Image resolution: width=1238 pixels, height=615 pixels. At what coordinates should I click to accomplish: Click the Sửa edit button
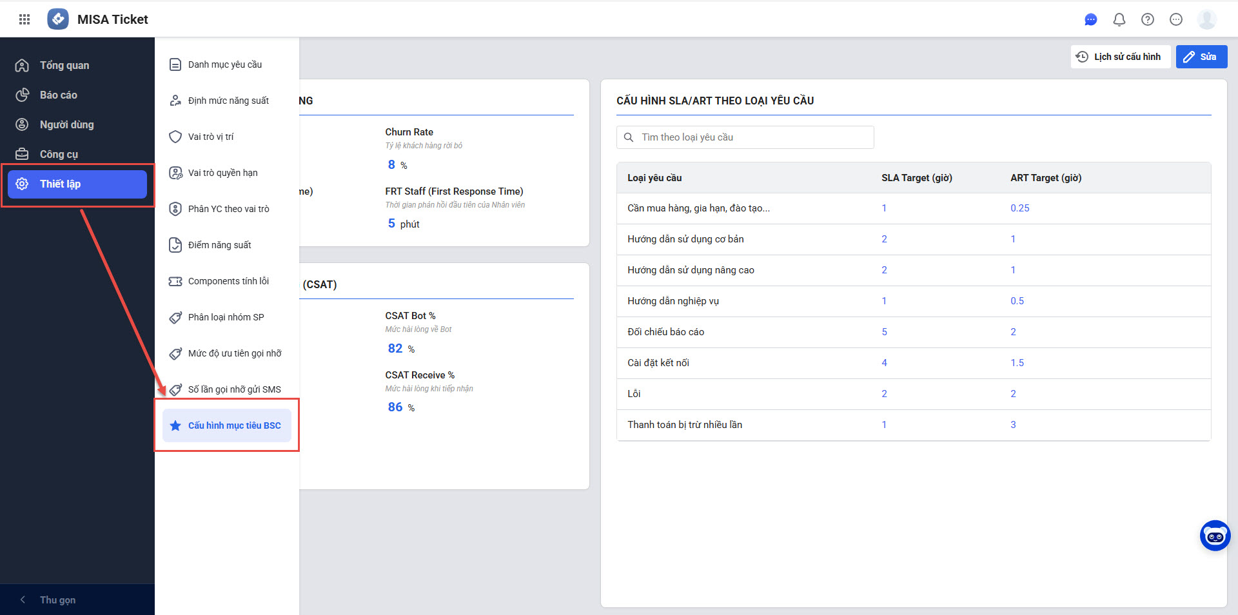(x=1201, y=57)
